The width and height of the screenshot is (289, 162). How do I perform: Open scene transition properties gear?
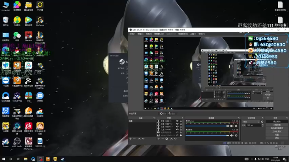pos(262,122)
